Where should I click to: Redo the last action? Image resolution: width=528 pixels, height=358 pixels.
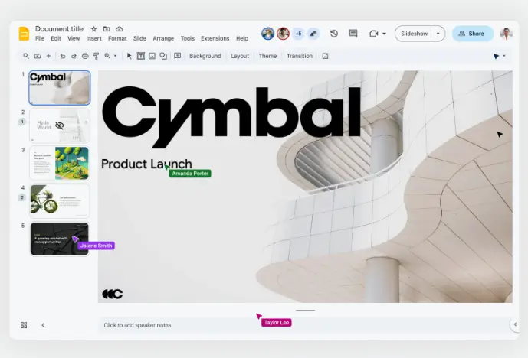74,56
